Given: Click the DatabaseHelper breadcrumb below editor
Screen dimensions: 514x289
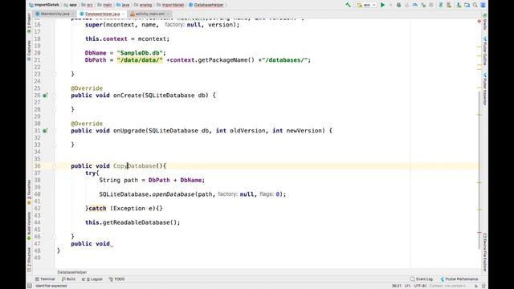Looking at the screenshot, I should click(72, 272).
